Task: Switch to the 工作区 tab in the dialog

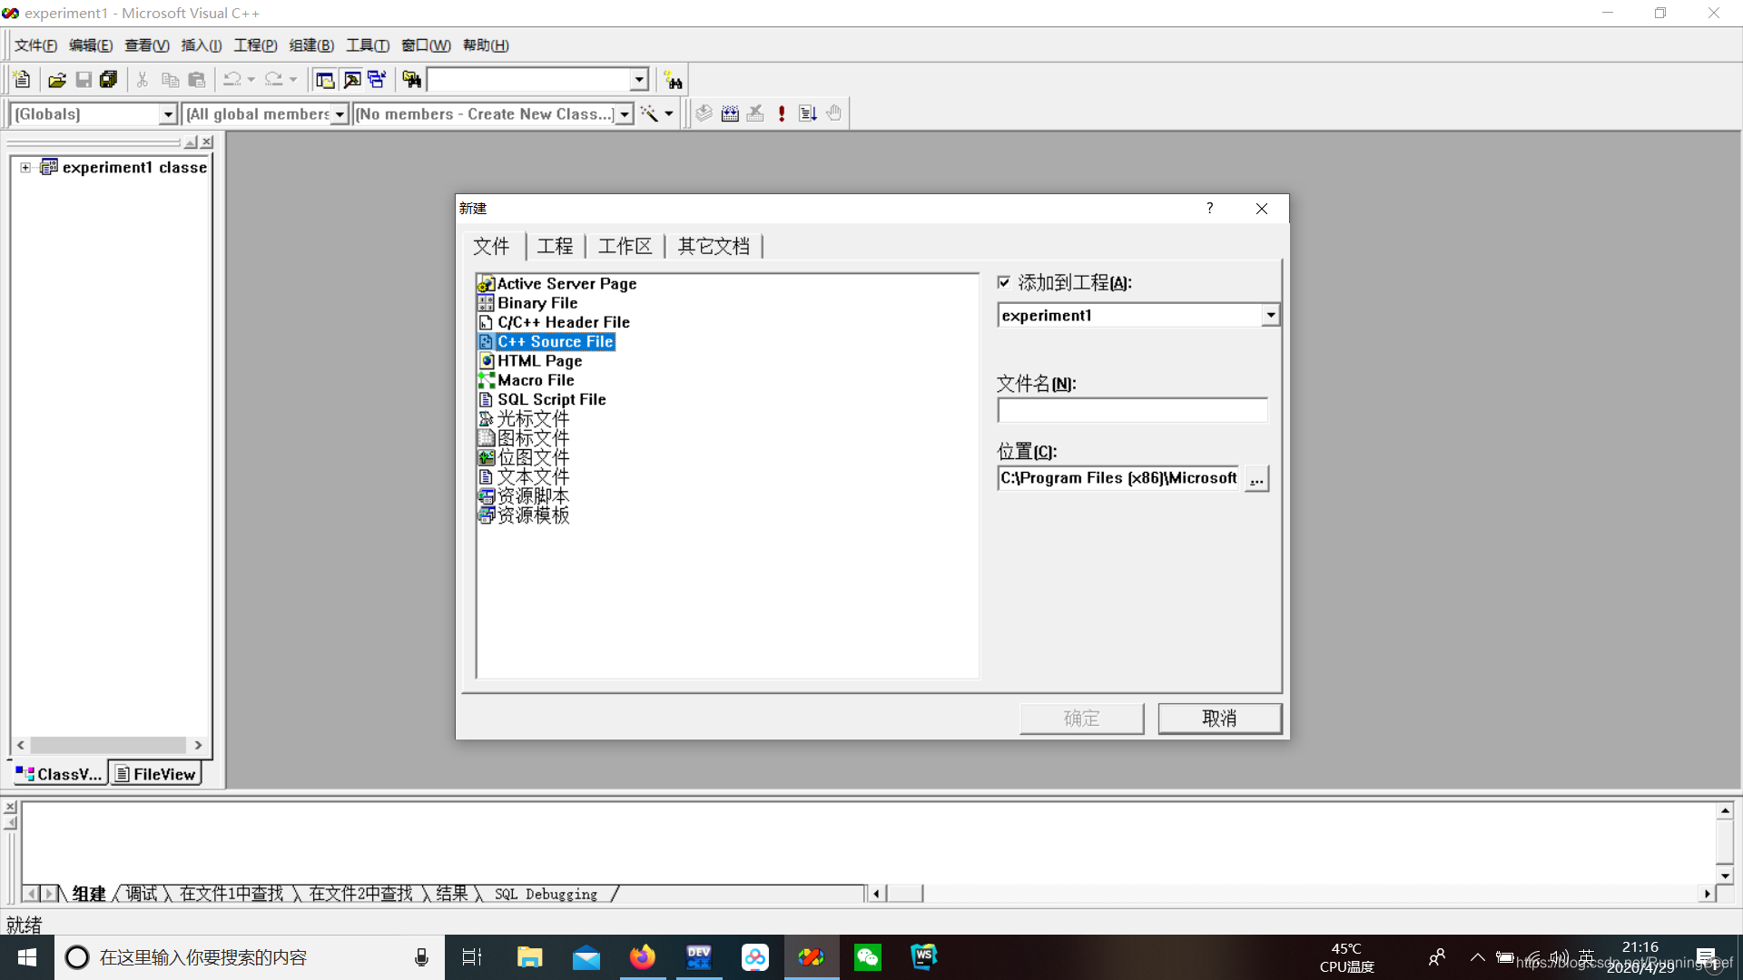Action: point(625,246)
